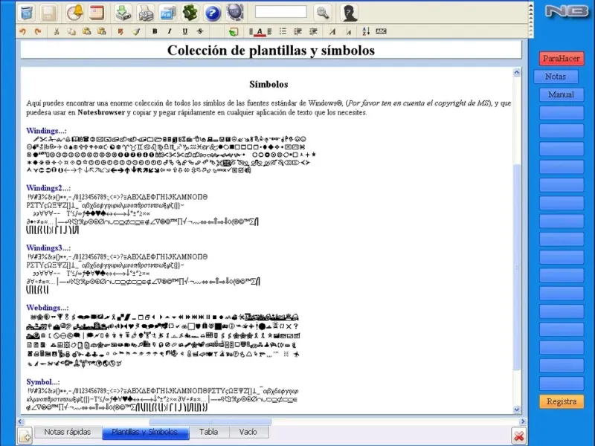This screenshot has width=595, height=446.
Task: Click the horizontal scrollbar thumb
Action: click(210, 421)
